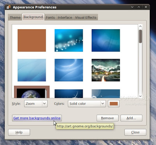Select the teal bokeh lights wallpaper
The width and height of the screenshot is (156, 145).
[x=69, y=41]
